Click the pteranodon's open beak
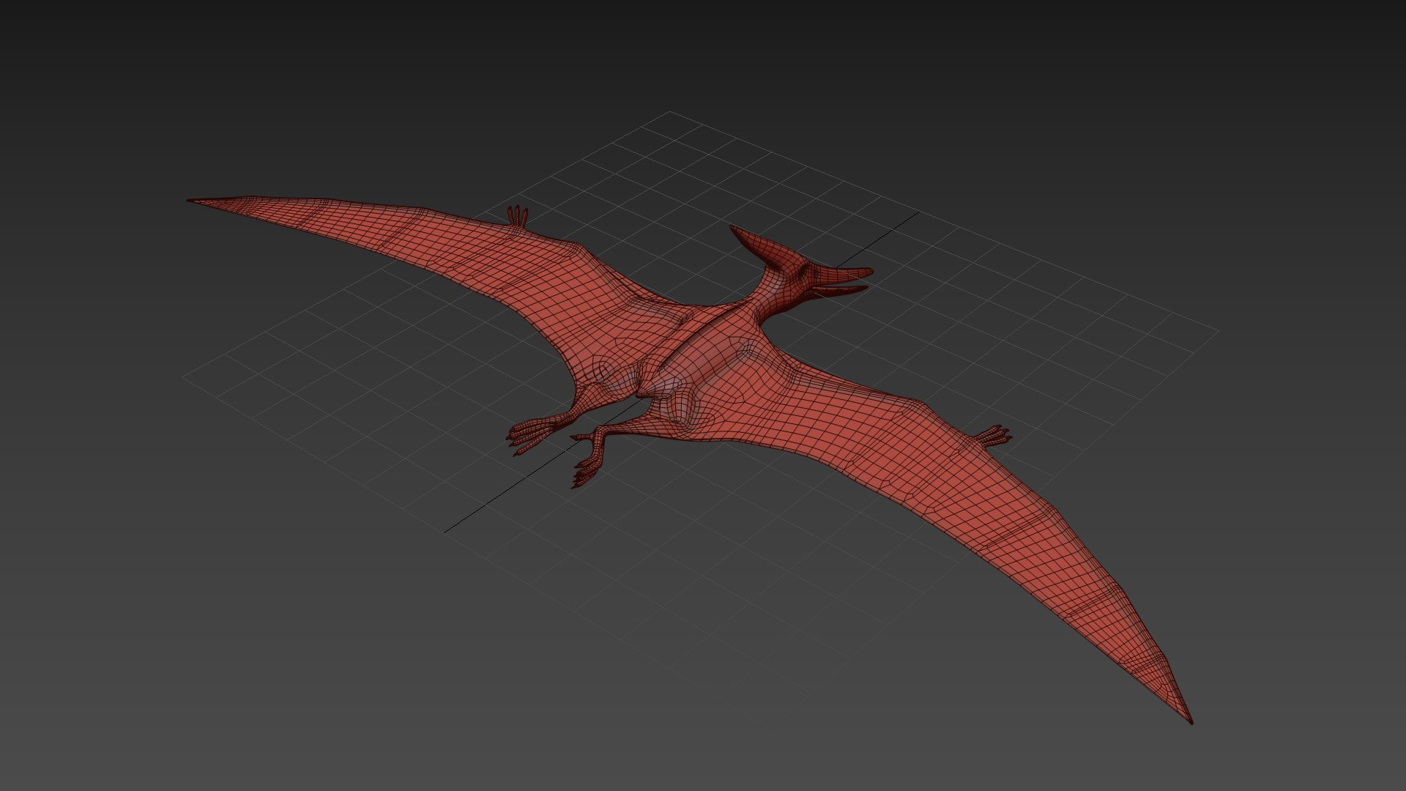This screenshot has height=791, width=1406. (x=842, y=282)
